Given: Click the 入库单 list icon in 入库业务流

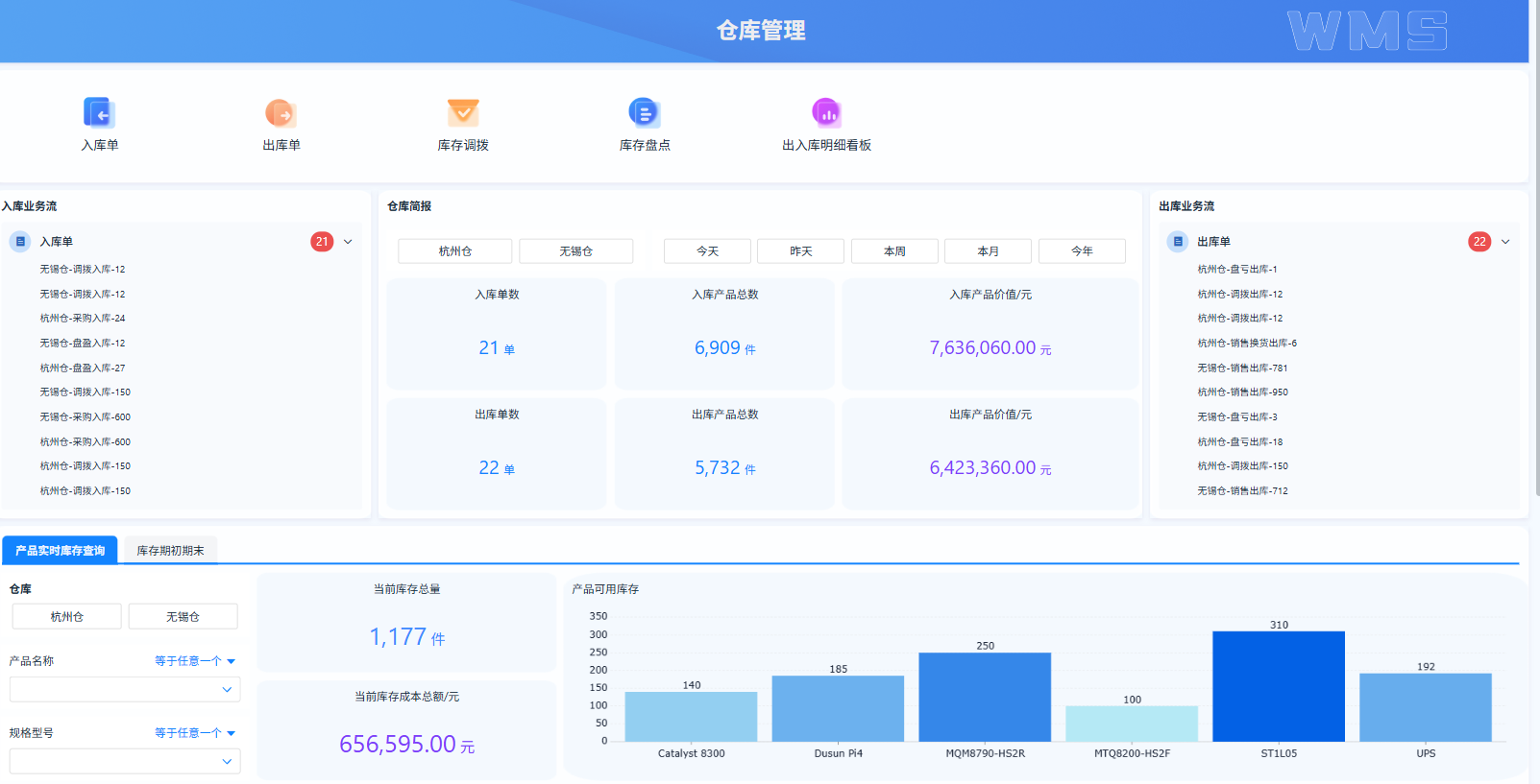Looking at the screenshot, I should (20, 242).
